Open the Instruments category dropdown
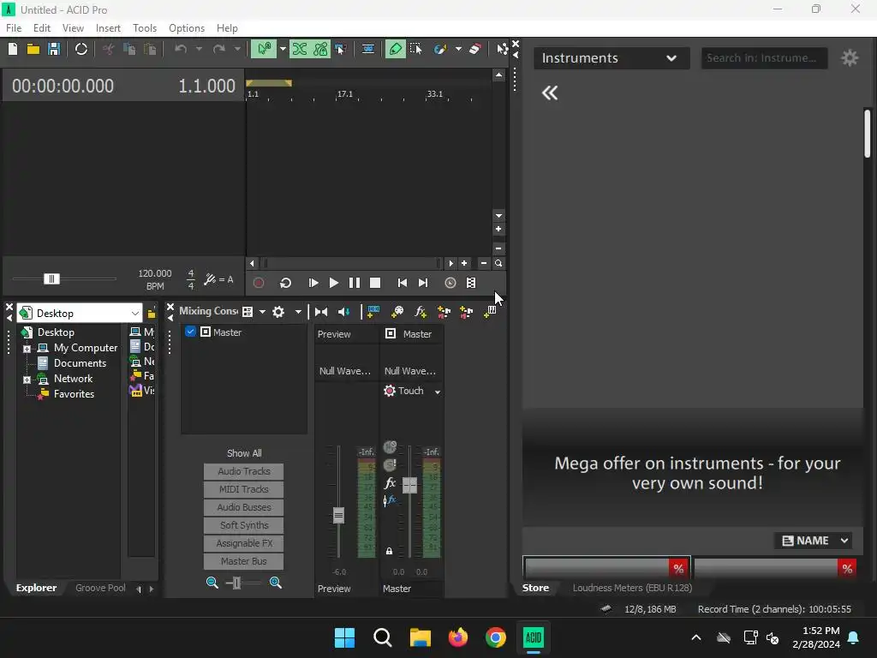The width and height of the screenshot is (877, 658). pos(612,58)
